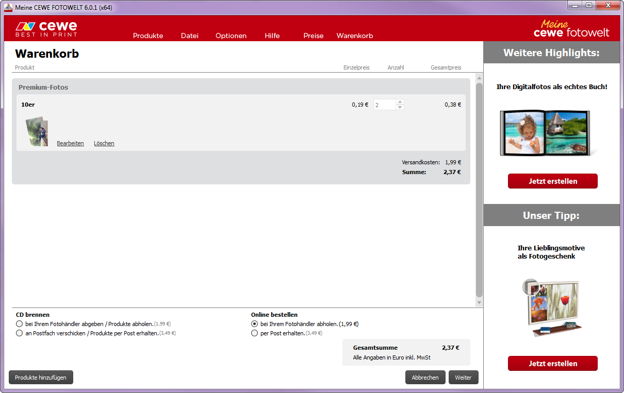Click the cart scrollbar up arrow
This screenshot has height=393, width=624.
[x=479, y=78]
